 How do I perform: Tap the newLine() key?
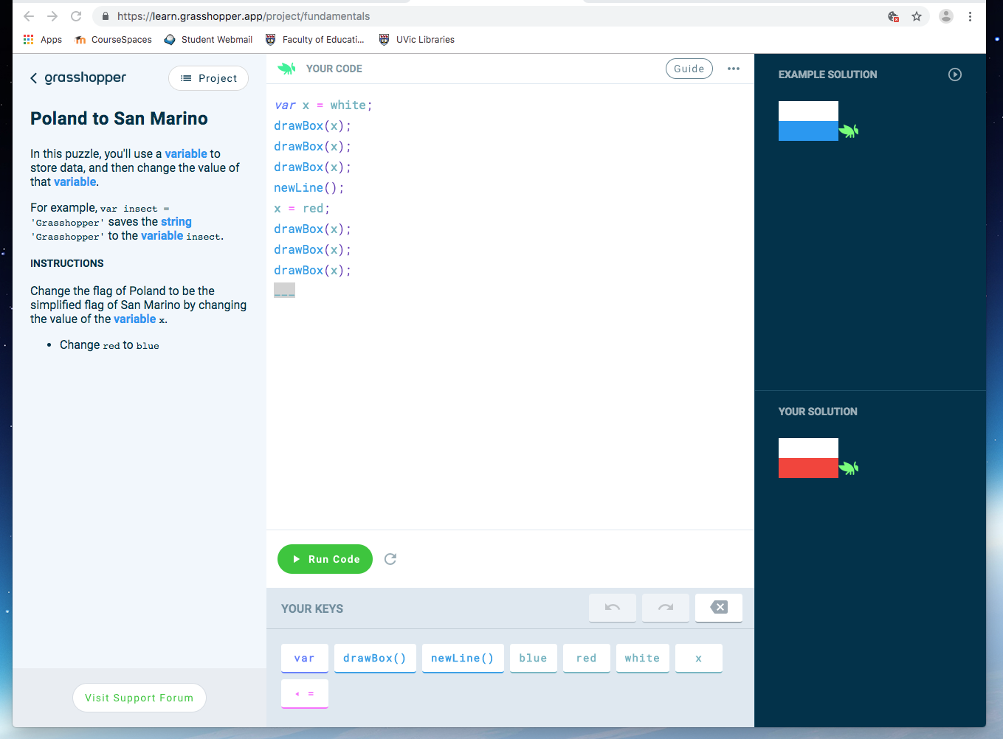[x=462, y=658]
